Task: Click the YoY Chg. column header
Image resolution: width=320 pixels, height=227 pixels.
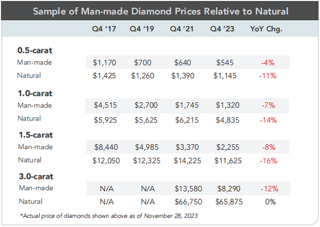Action: click(x=266, y=29)
